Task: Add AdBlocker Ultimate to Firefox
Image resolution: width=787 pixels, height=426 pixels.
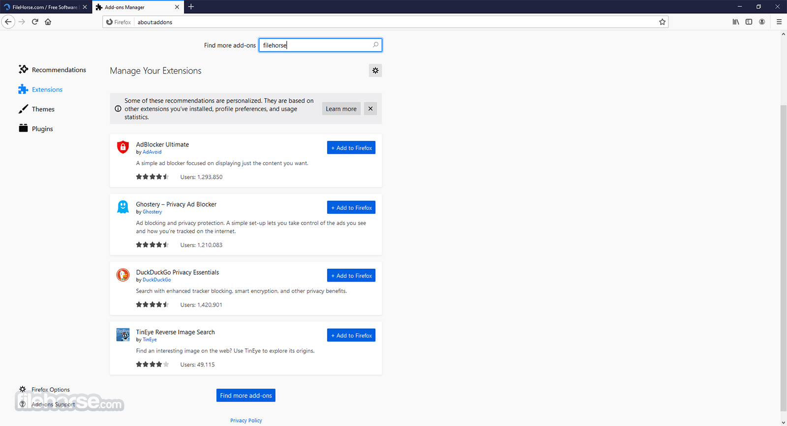Action: pos(351,148)
